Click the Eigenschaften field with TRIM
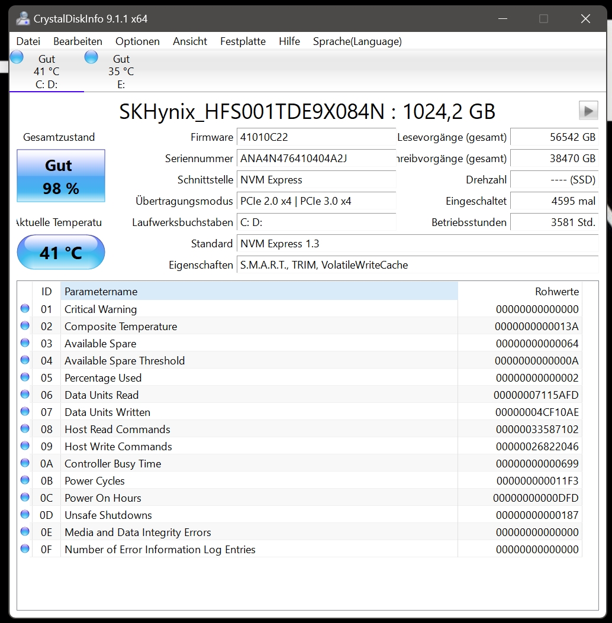Image resolution: width=612 pixels, height=623 pixels. (x=417, y=265)
